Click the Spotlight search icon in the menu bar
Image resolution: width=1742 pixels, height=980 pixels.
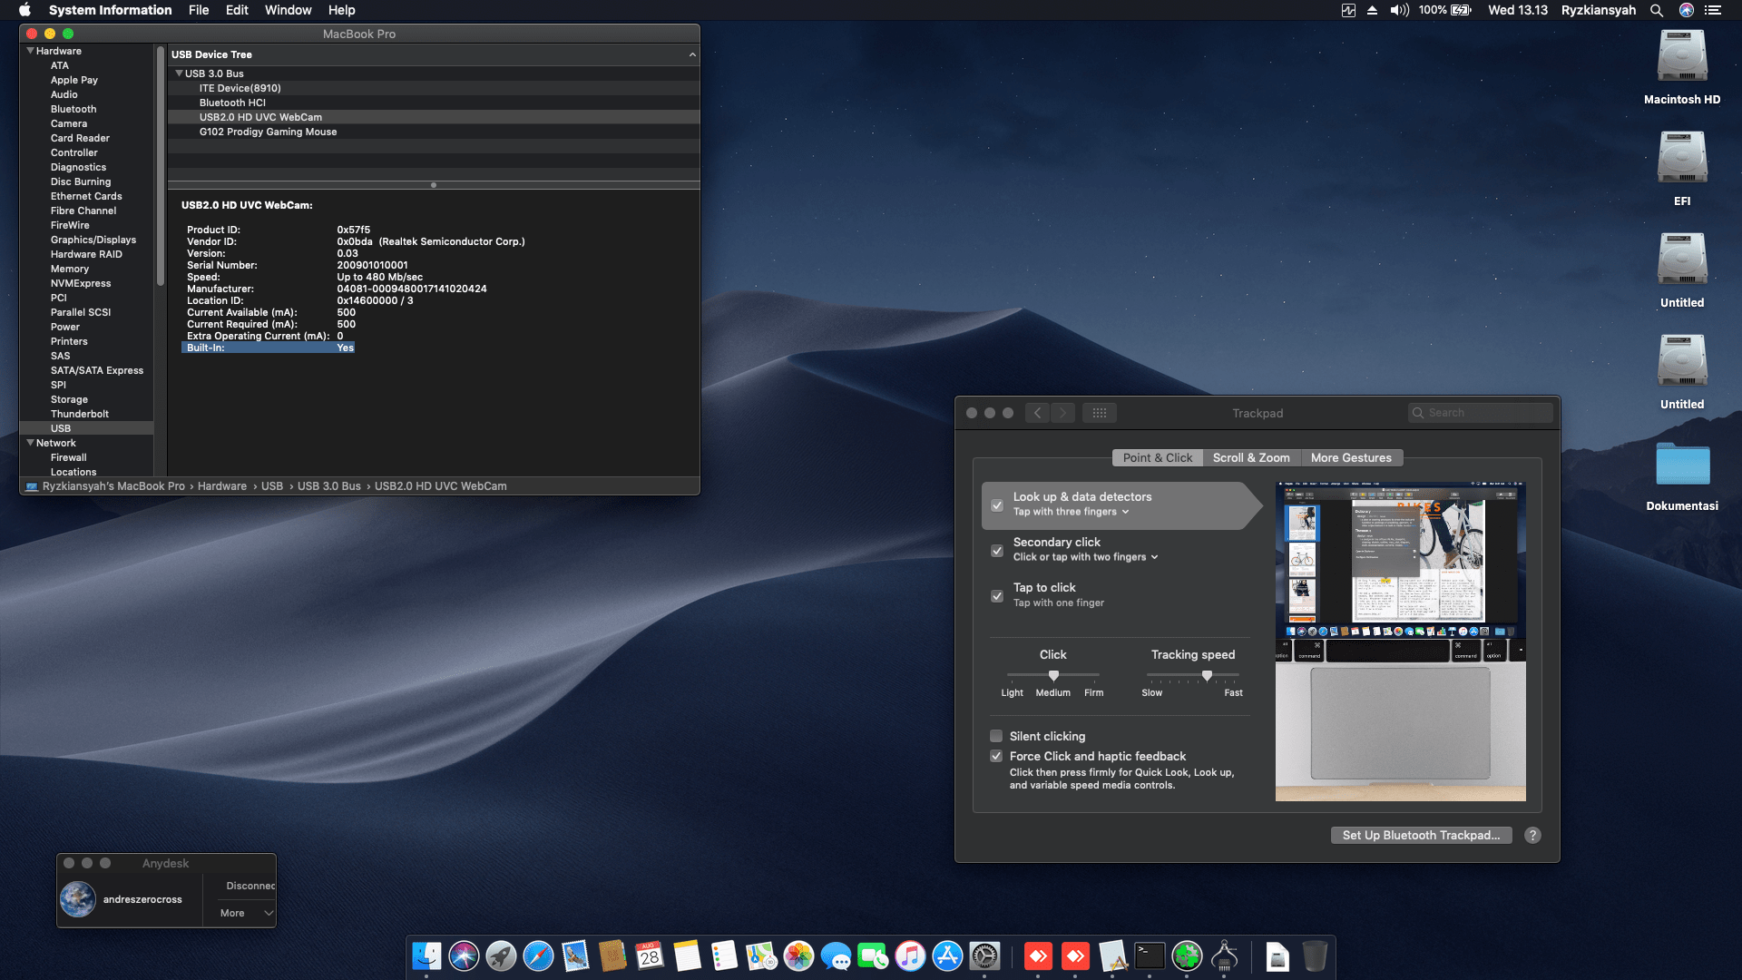click(x=1657, y=10)
